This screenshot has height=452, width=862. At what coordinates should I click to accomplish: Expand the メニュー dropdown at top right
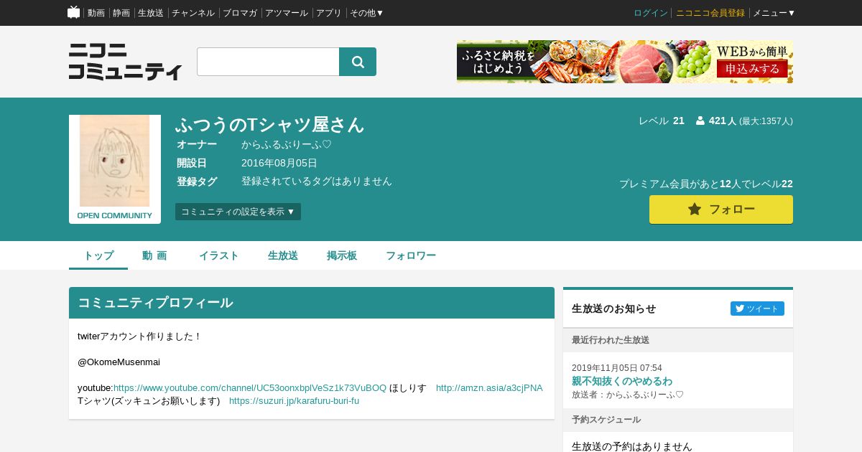774,13
